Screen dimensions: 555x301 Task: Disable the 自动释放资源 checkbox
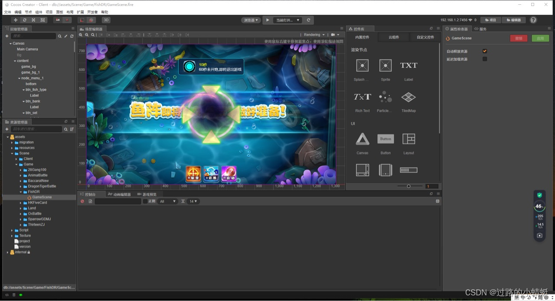(485, 51)
